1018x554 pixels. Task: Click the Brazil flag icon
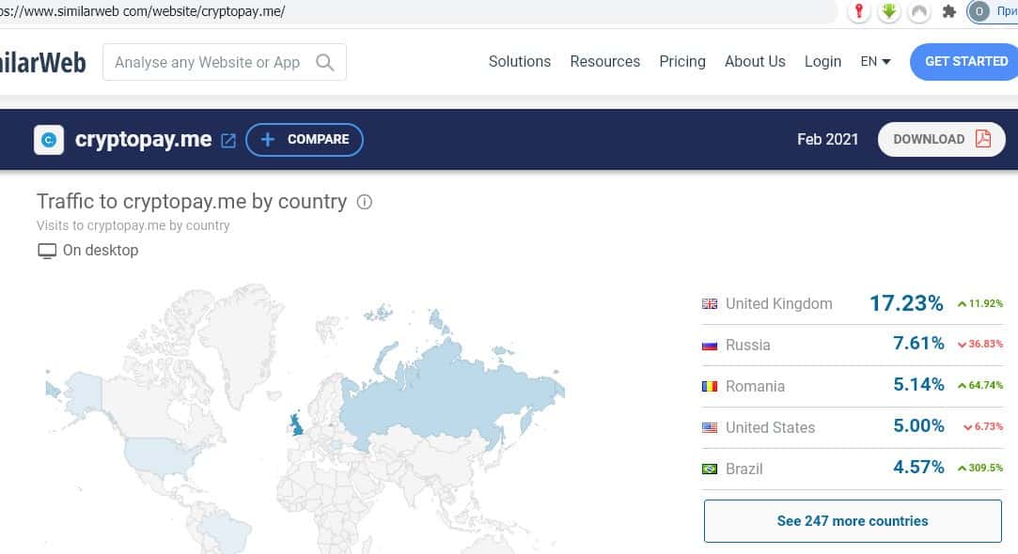(710, 469)
